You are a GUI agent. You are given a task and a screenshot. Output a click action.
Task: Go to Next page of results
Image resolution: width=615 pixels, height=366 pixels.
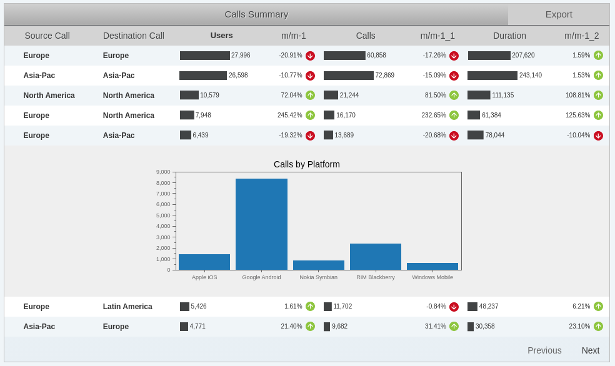tap(590, 350)
